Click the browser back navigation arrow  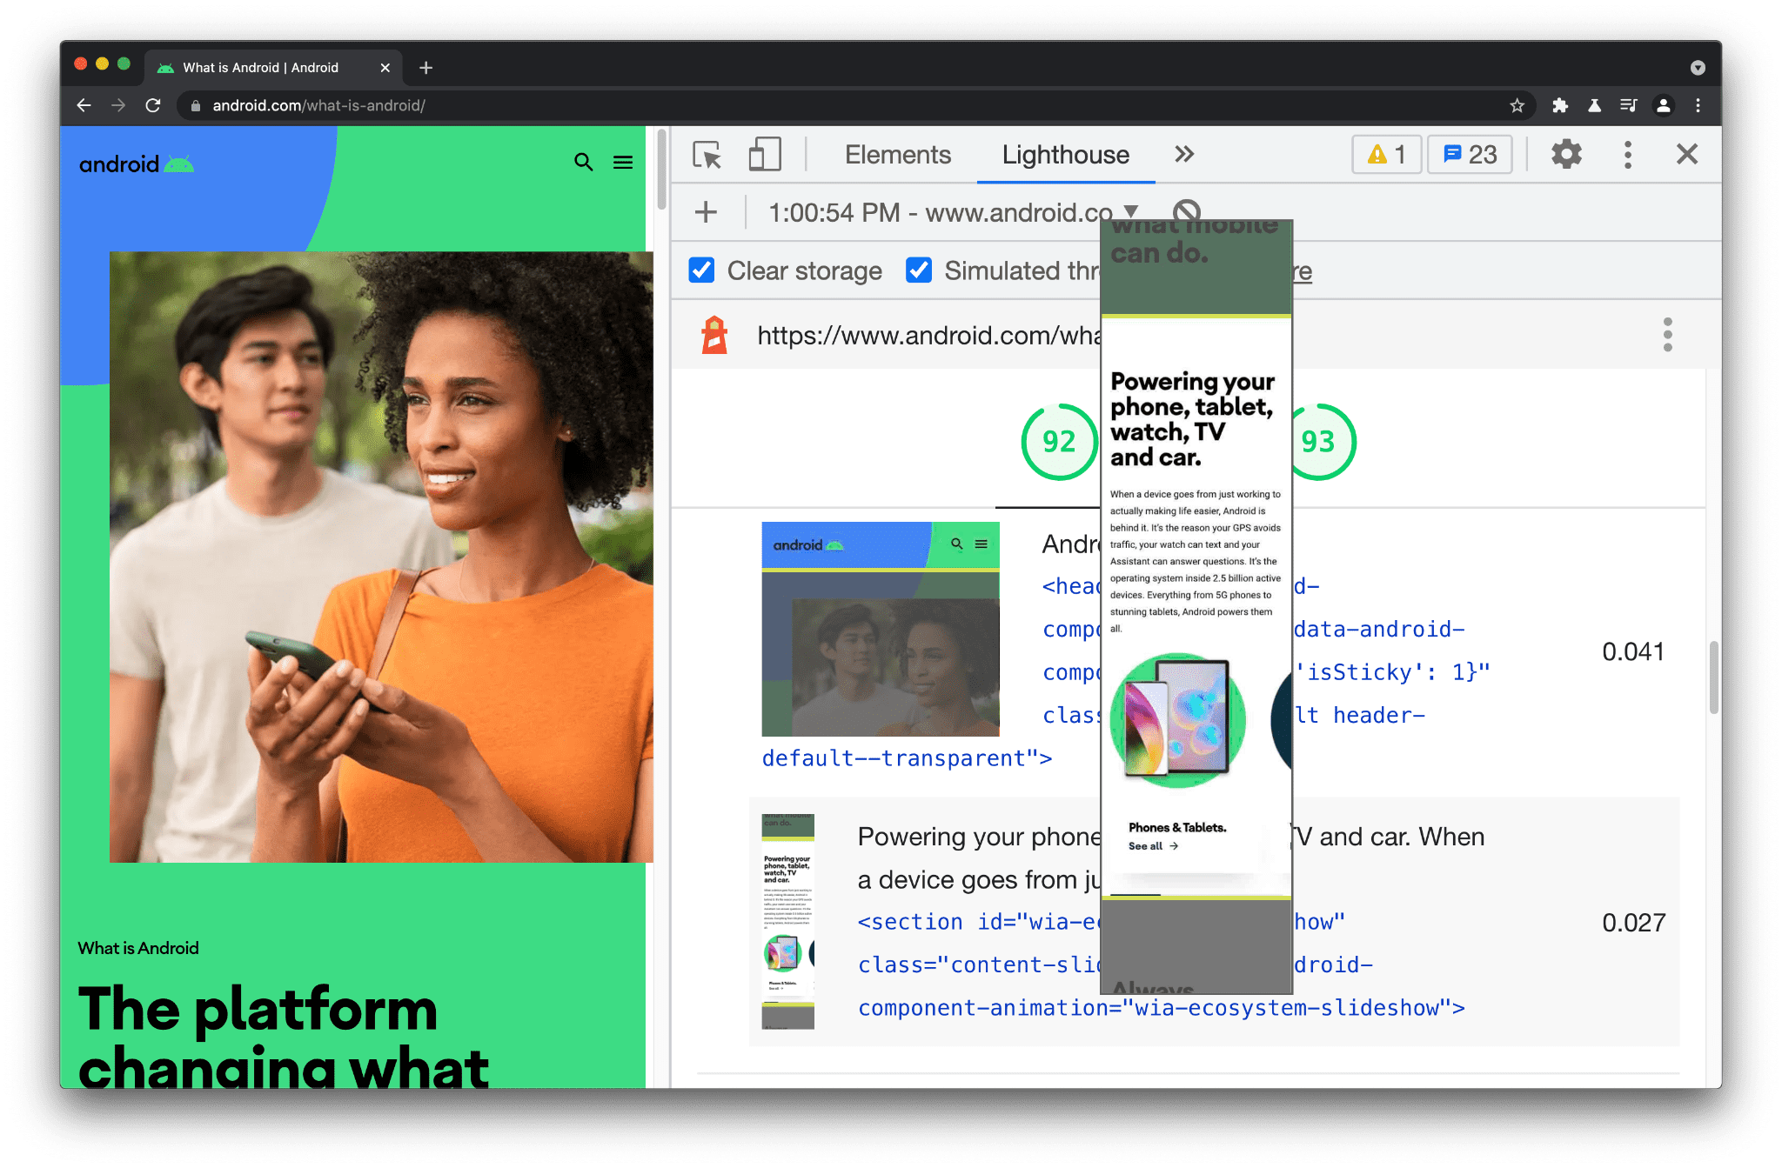tap(82, 107)
